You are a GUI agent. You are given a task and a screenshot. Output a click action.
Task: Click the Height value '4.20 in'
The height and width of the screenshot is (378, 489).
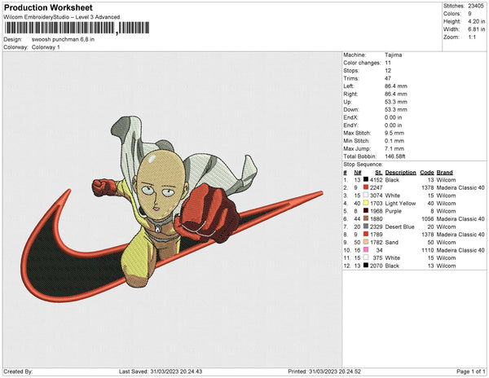[x=477, y=21]
